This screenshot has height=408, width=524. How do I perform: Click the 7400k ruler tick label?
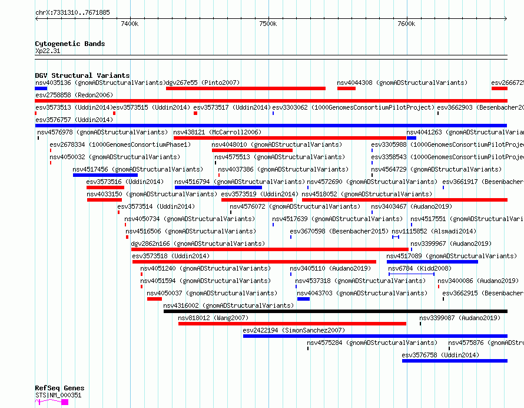pyautogui.click(x=130, y=24)
